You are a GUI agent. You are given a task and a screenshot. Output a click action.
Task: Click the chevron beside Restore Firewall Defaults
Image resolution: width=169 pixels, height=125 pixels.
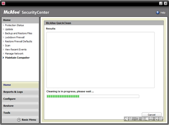click(x=3, y=41)
